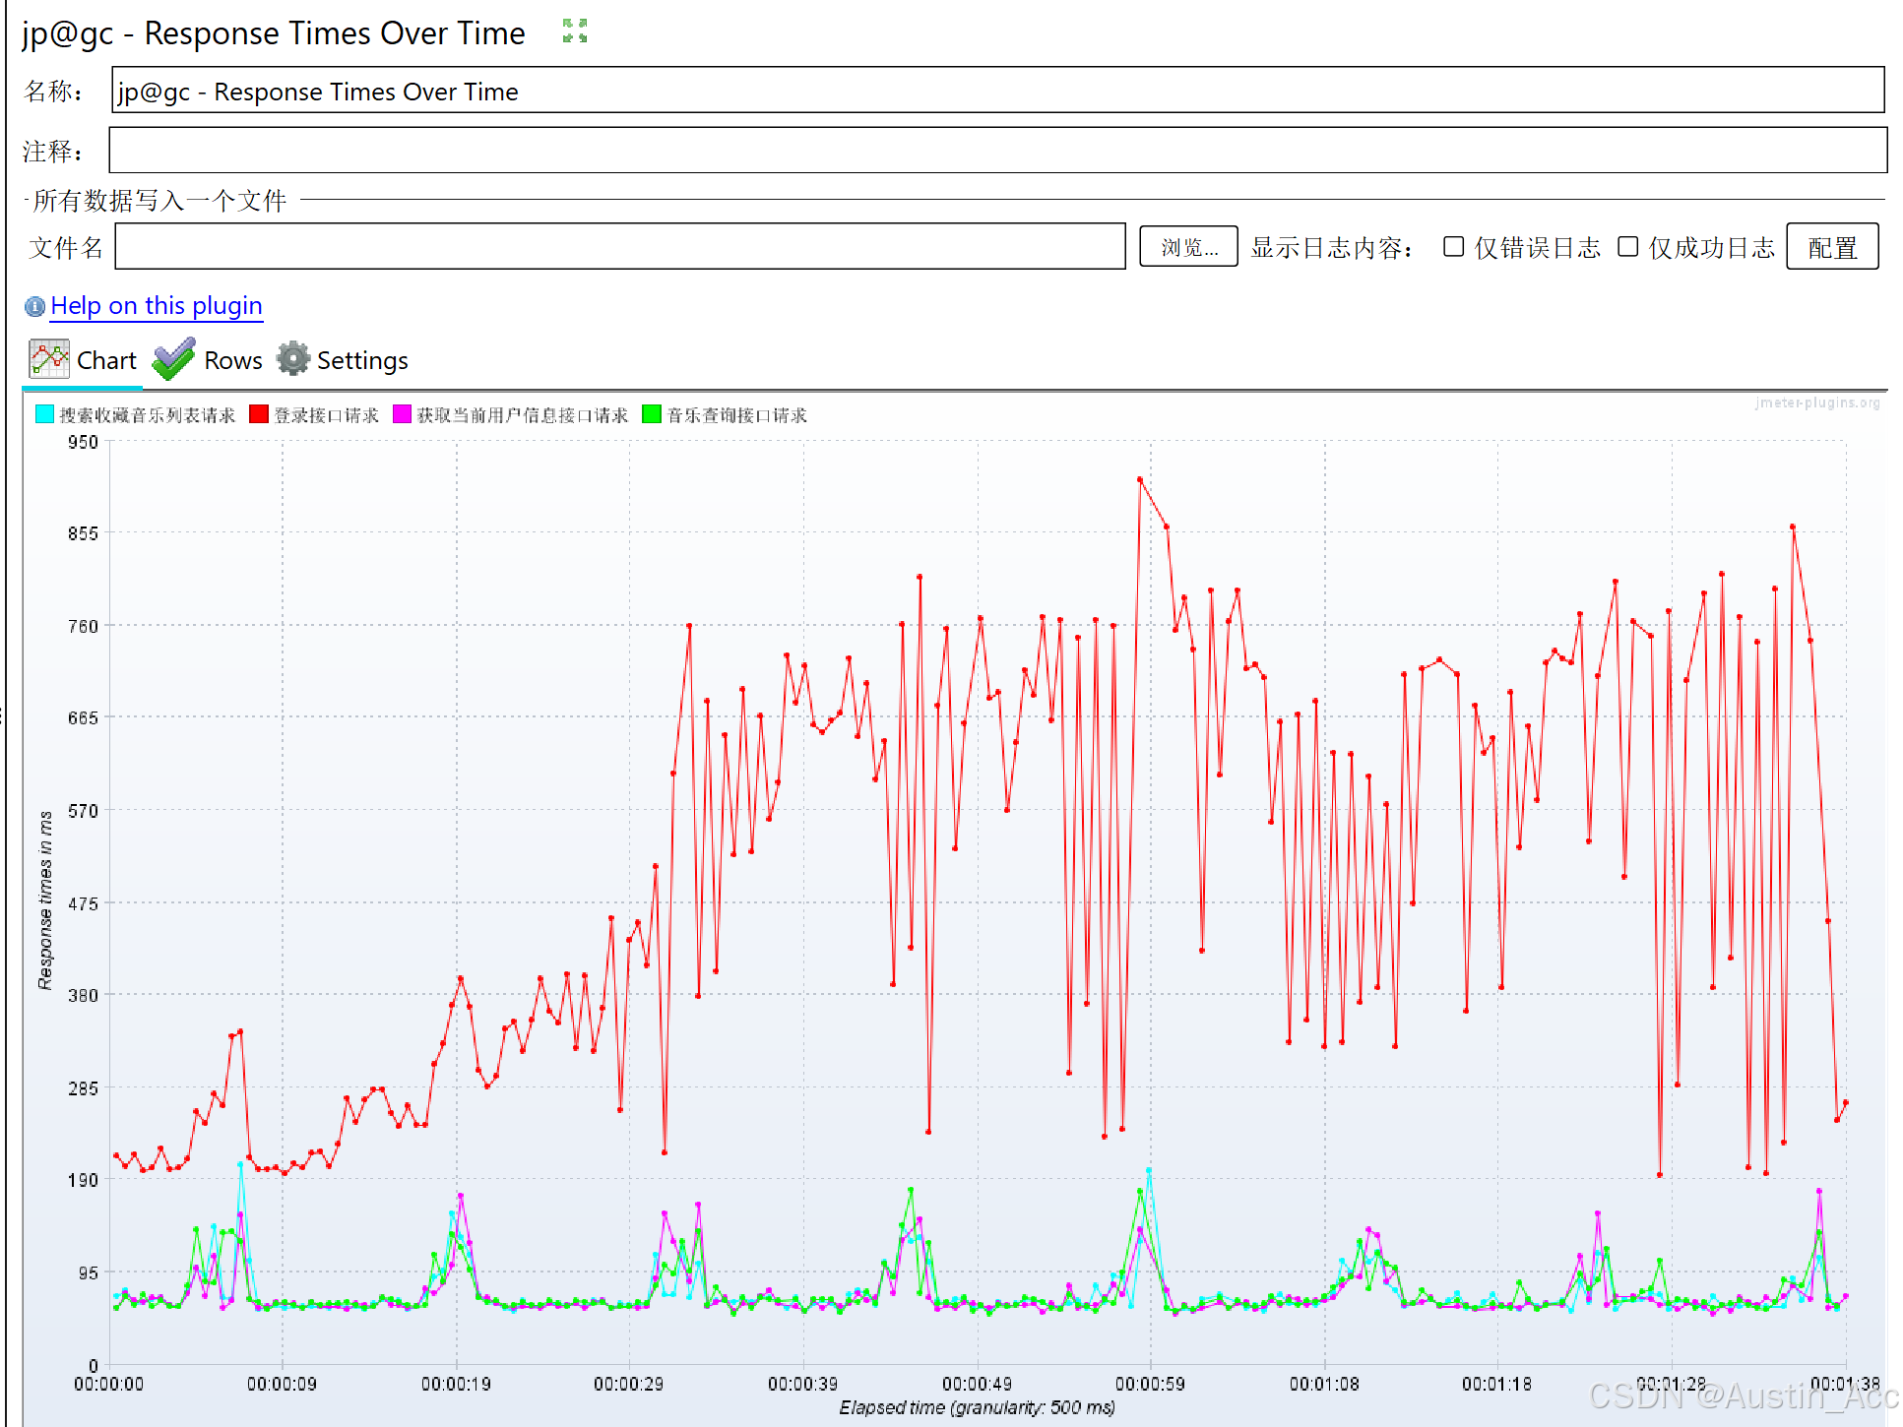Image resolution: width=1903 pixels, height=1427 pixels.
Task: Enable the 仅成功日志 checkbox
Action: pyautogui.click(x=1628, y=247)
